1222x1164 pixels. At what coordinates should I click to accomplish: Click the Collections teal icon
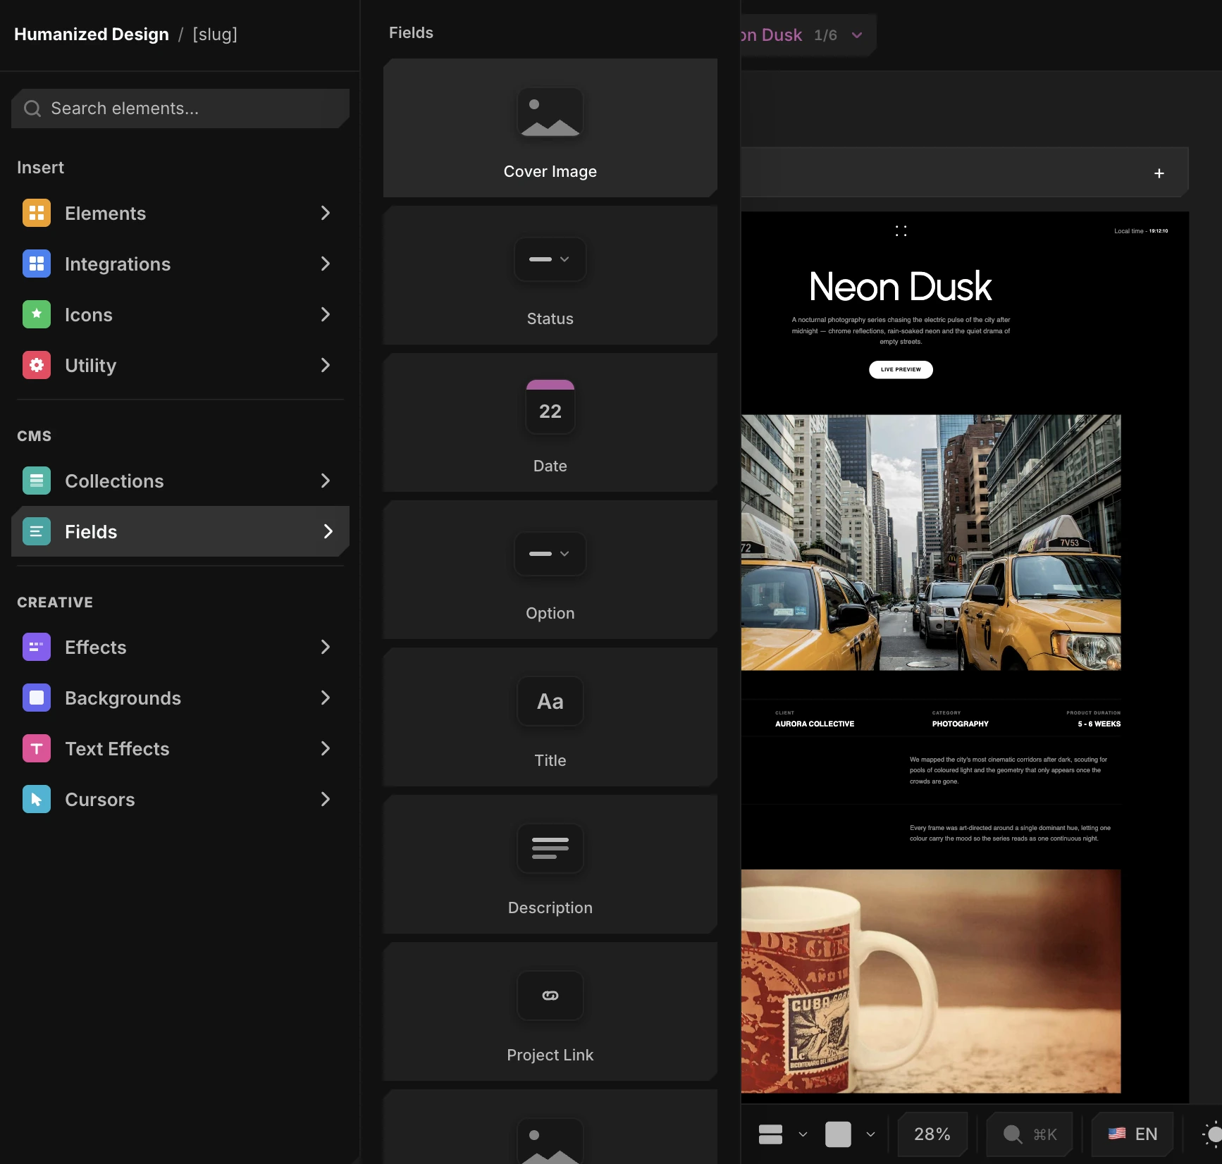37,481
